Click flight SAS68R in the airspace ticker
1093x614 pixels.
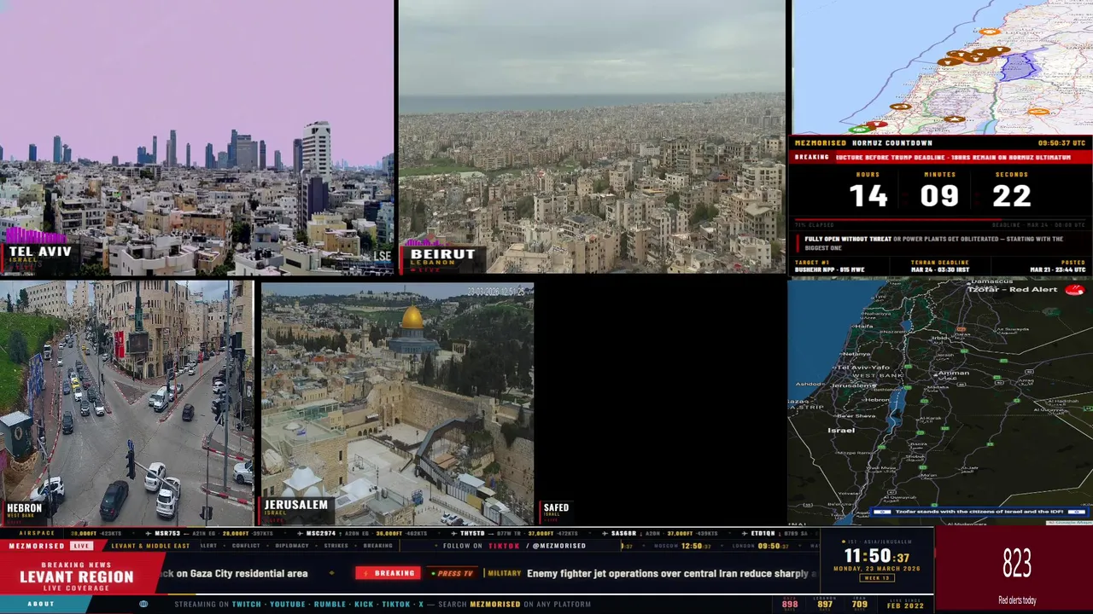(x=623, y=533)
